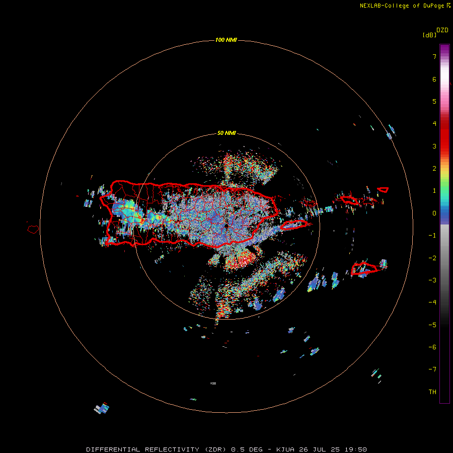
Task: Select the -7 value on the scale
Action: (432, 369)
